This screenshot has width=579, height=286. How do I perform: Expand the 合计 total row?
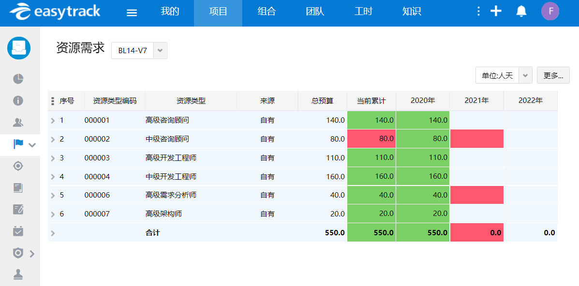52,233
